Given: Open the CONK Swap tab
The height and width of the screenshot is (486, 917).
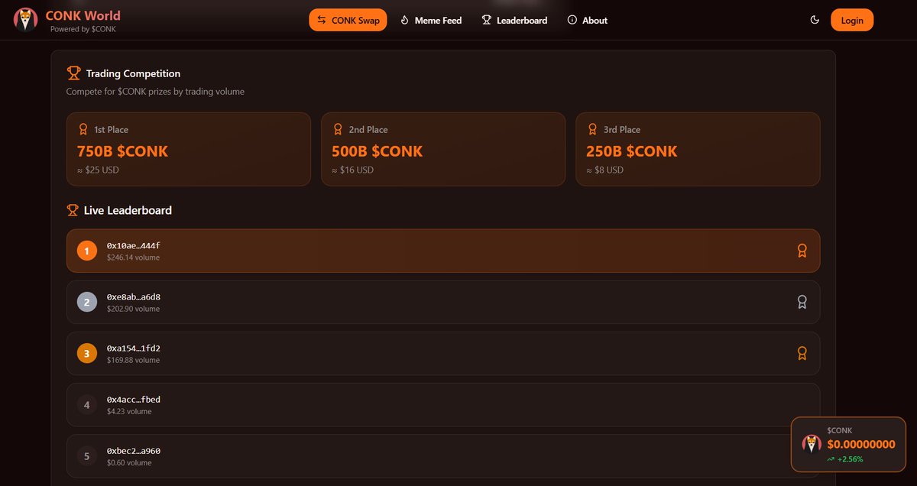Looking at the screenshot, I should 348,20.
